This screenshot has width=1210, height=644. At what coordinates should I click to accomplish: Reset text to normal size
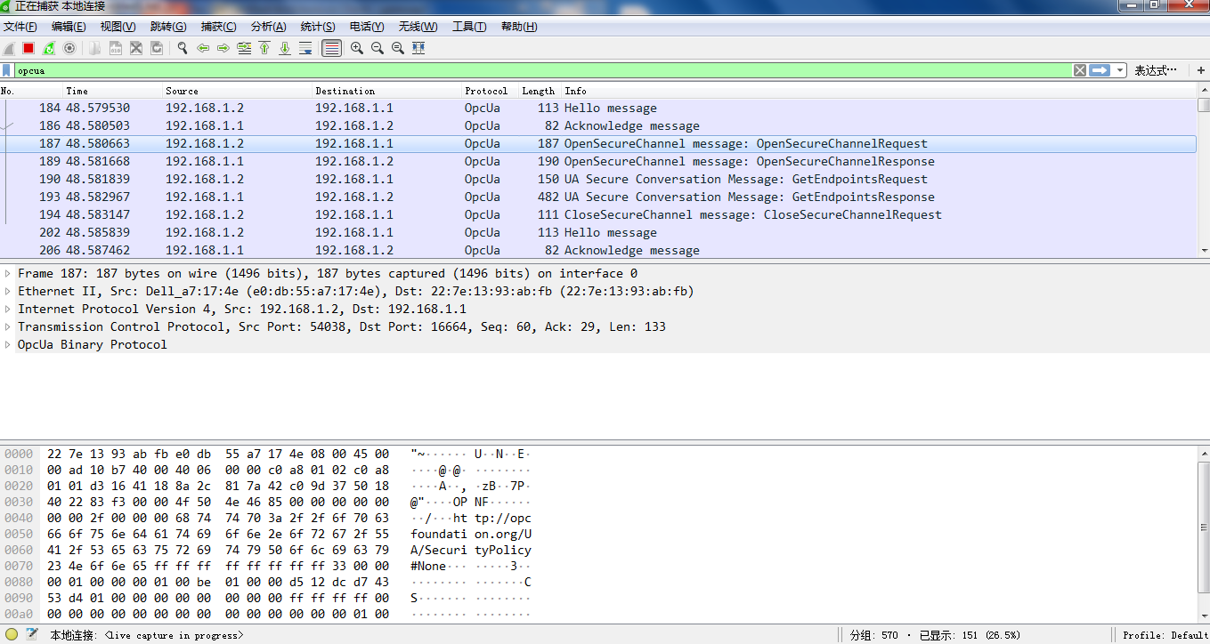(397, 48)
